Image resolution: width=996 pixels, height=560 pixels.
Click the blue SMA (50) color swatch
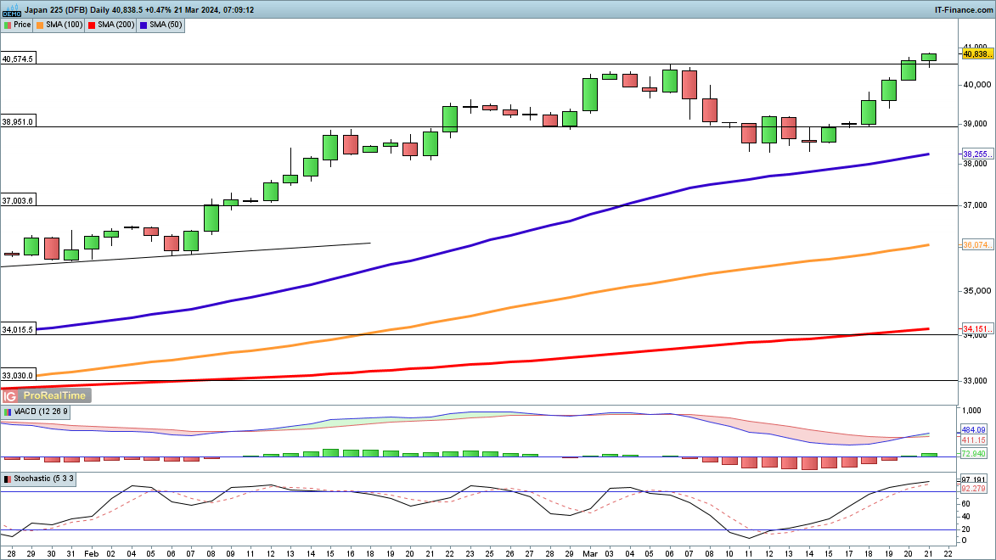point(143,25)
